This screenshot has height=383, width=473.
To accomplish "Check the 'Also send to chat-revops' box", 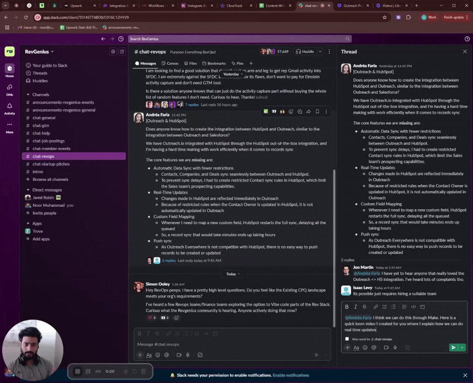I will 347,339.
